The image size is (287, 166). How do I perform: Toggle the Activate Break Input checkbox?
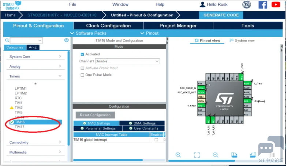pyautogui.click(x=82, y=68)
